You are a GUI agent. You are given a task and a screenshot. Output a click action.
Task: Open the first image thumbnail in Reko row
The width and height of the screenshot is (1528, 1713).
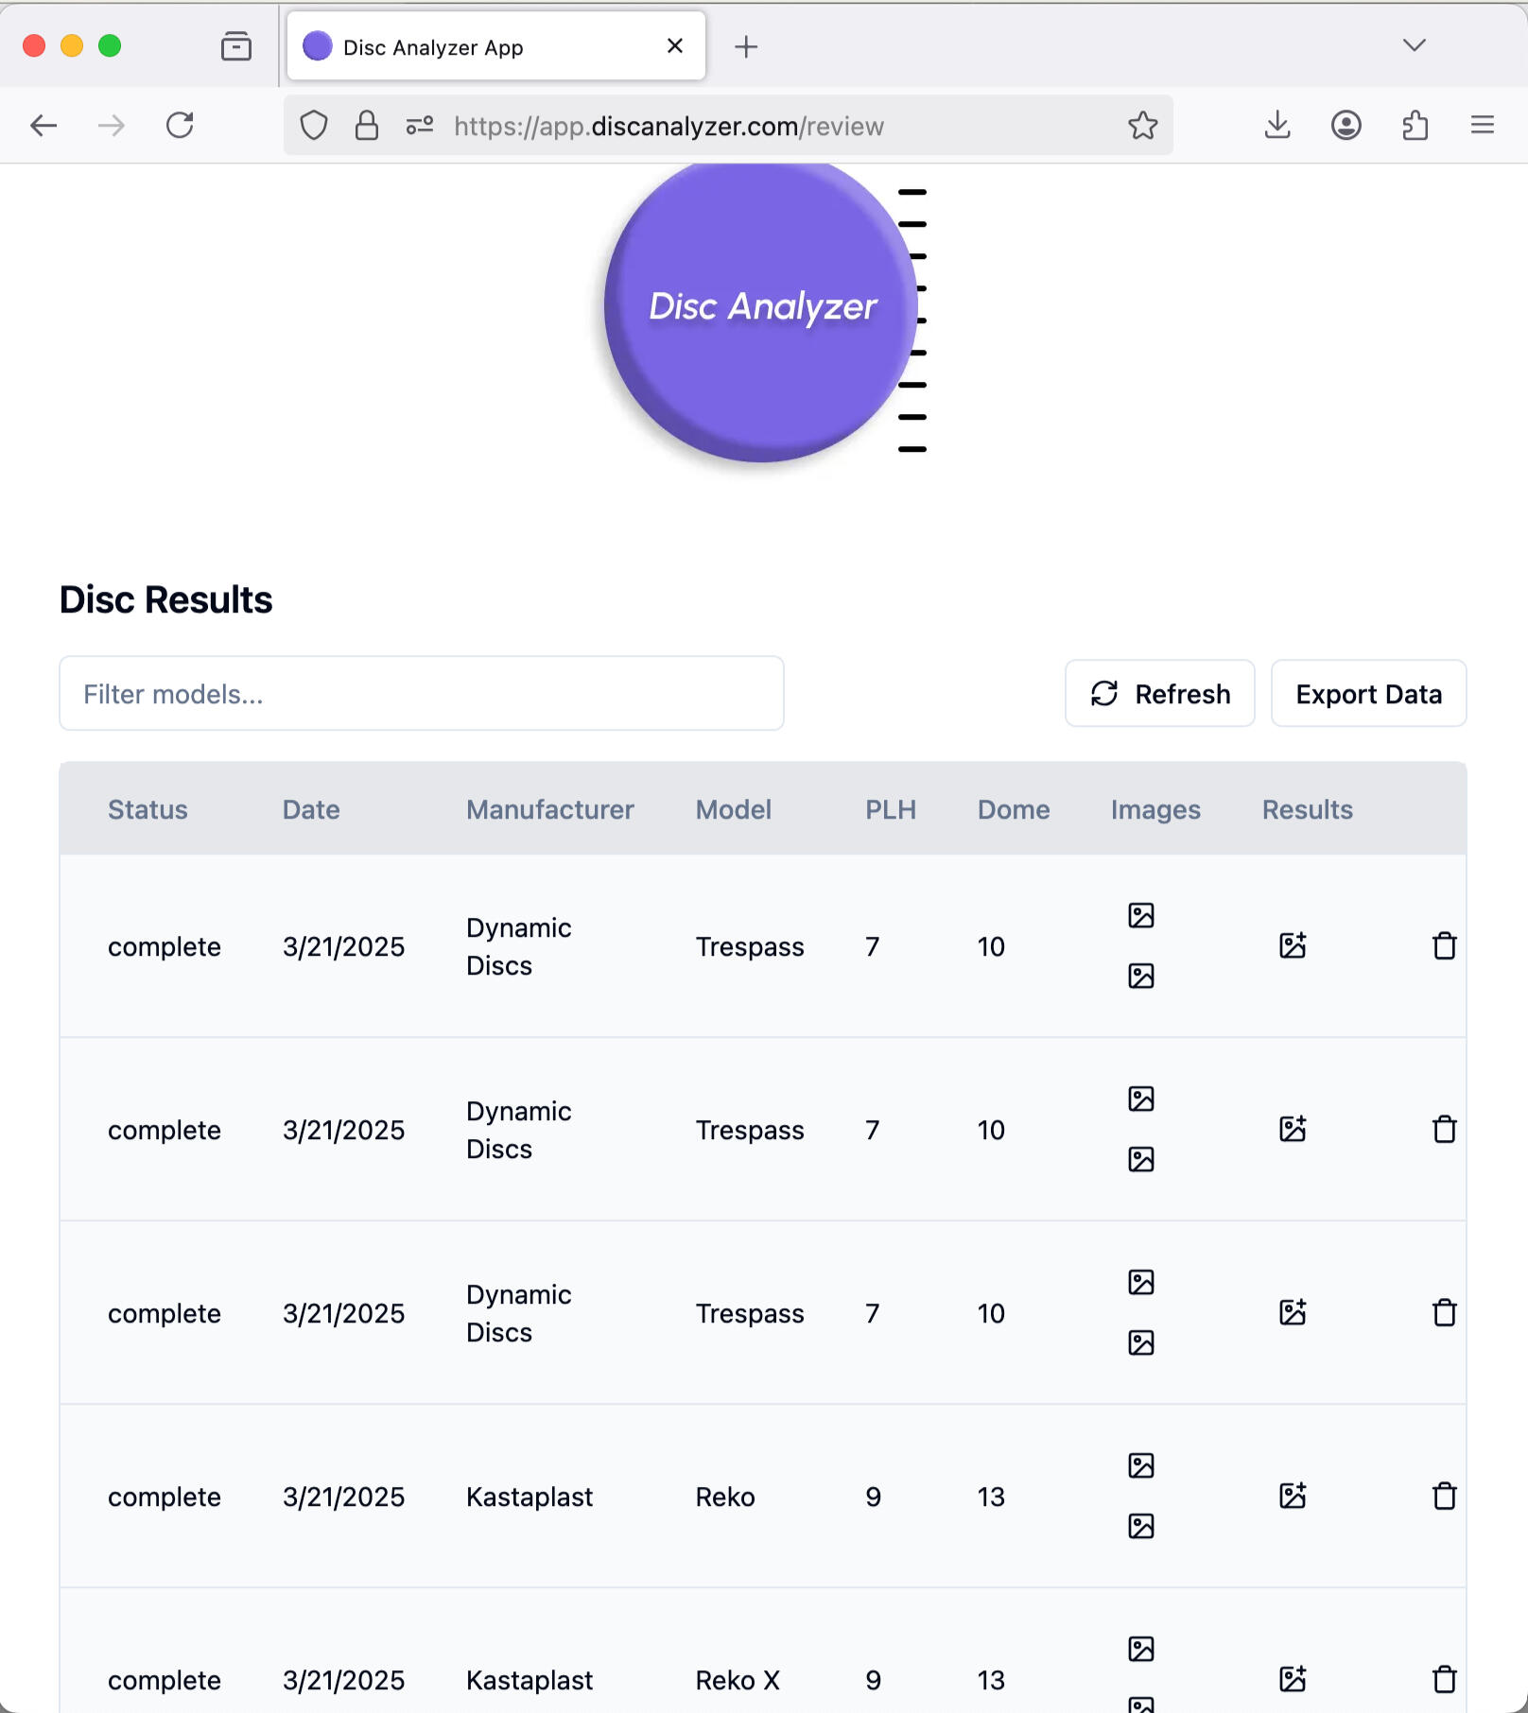(1141, 1464)
